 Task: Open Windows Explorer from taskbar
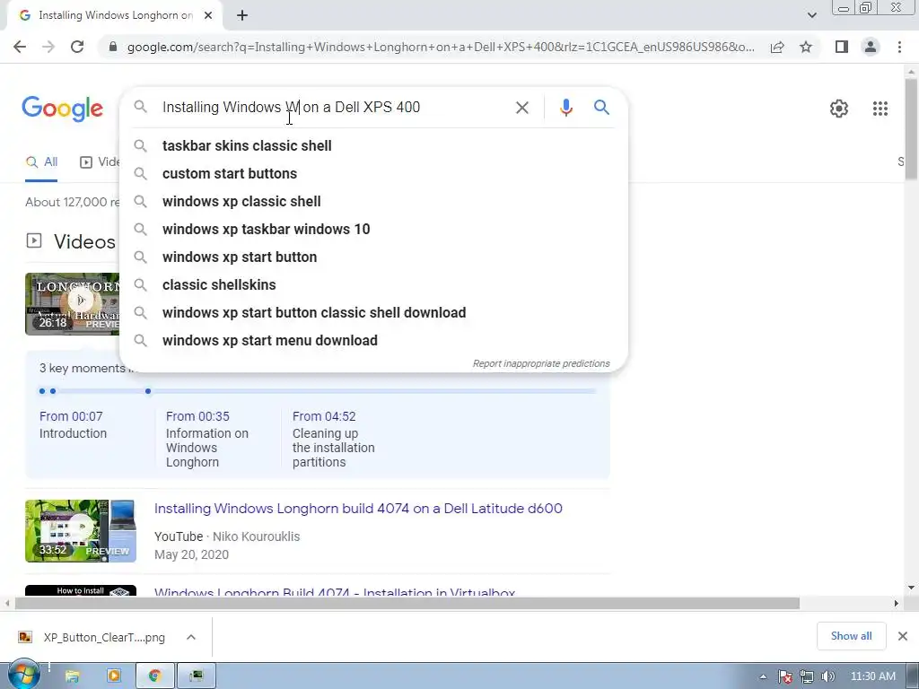click(72, 676)
